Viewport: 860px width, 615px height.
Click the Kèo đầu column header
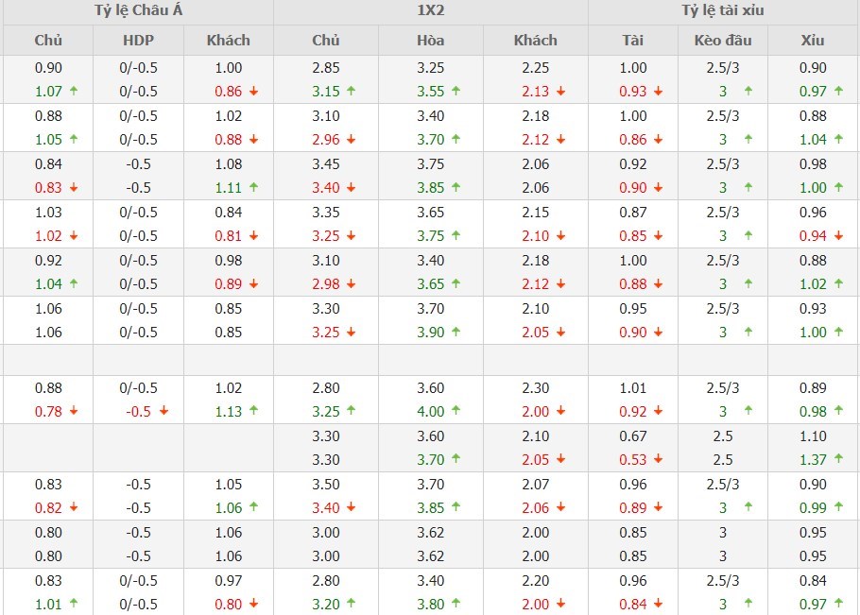tap(723, 41)
